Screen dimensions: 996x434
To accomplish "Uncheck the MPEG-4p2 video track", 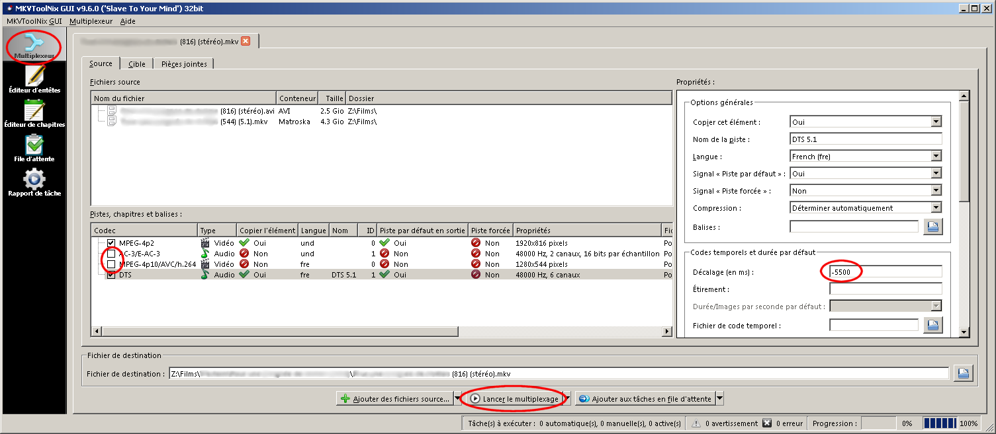I will coord(111,243).
